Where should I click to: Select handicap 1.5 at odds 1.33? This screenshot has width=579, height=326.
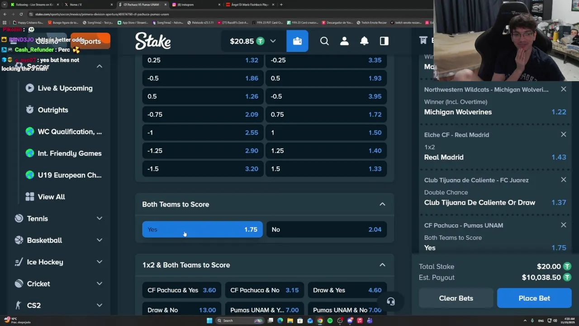(x=326, y=169)
